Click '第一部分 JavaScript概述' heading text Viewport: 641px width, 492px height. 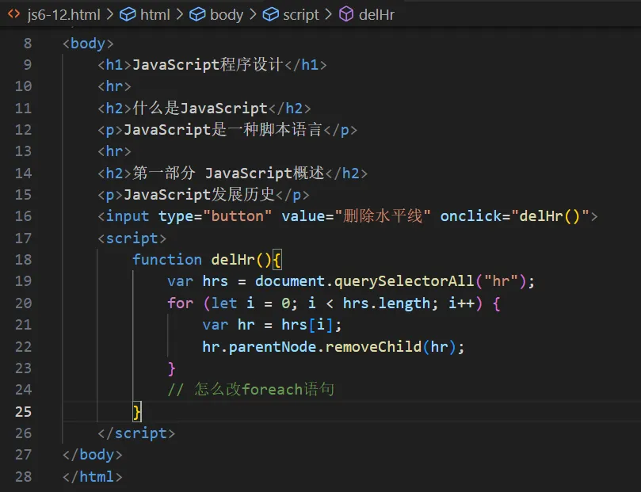coord(228,173)
